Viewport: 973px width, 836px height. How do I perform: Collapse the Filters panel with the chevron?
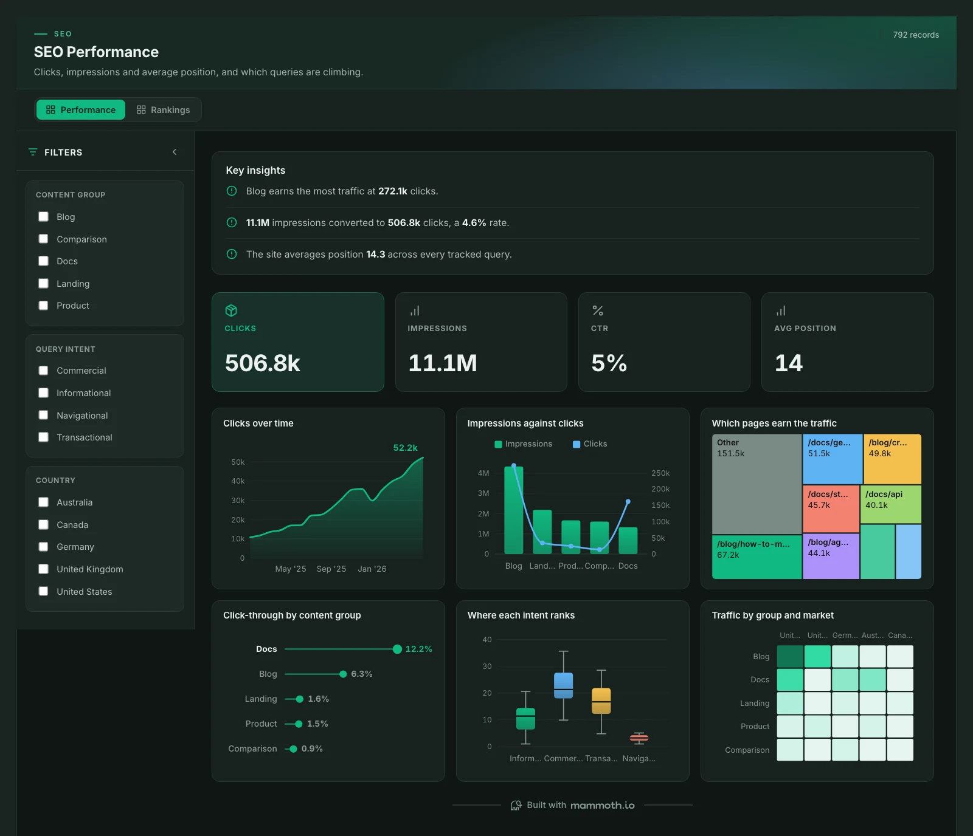pos(175,152)
